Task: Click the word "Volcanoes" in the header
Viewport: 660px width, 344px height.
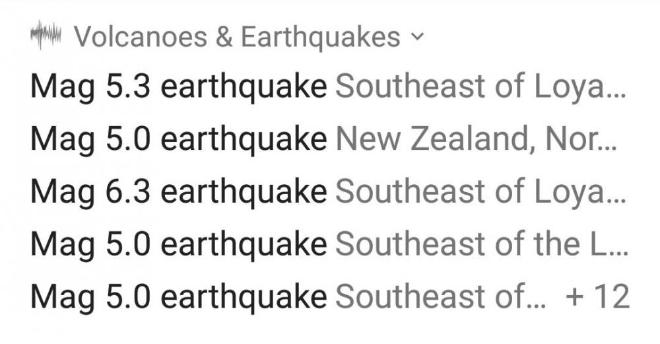Action: click(141, 37)
